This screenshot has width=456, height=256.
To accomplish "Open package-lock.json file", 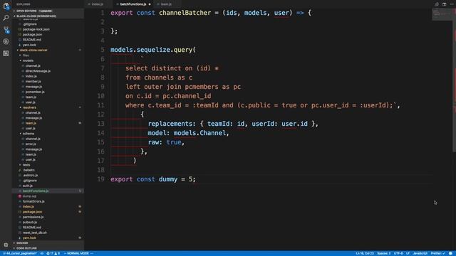I will coord(36,29).
